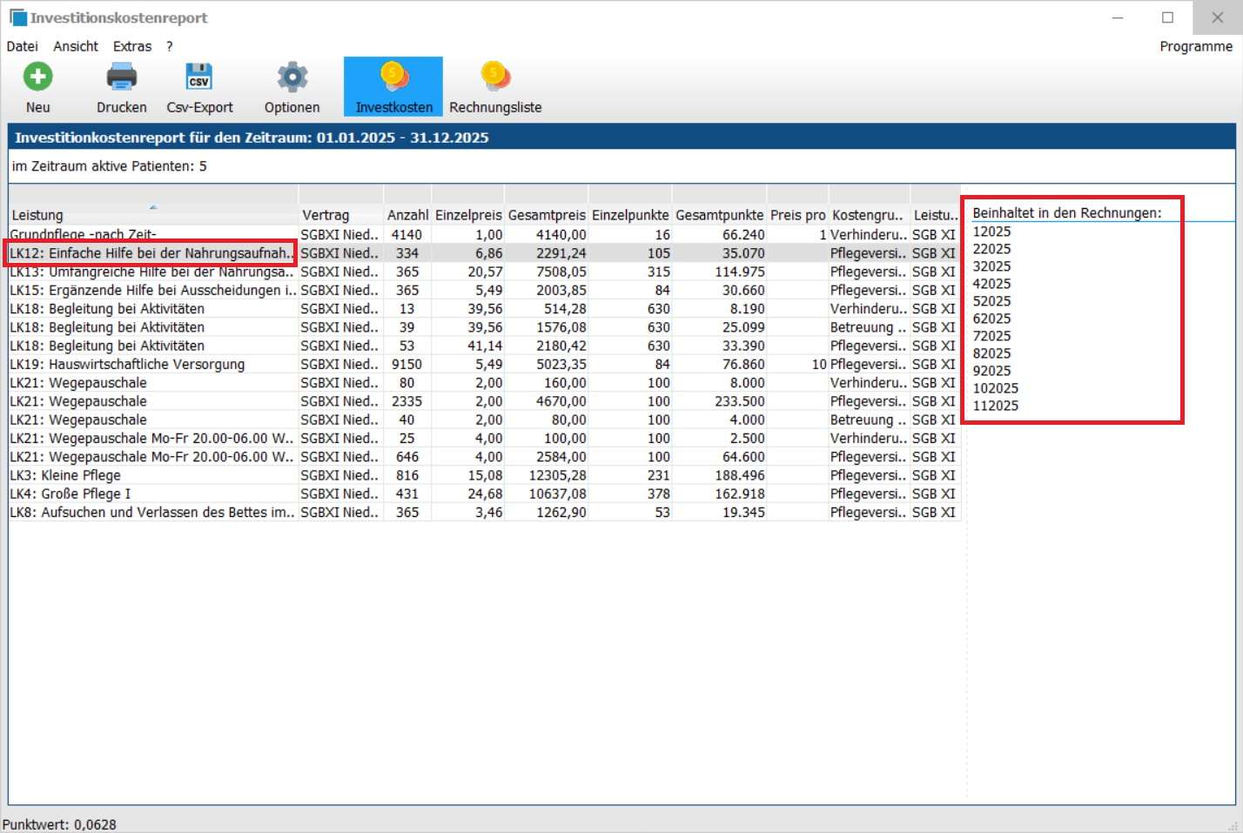
Task: Select invoice 102025 in the list
Action: 995,388
